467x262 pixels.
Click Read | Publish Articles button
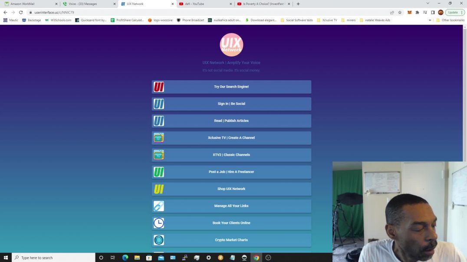pyautogui.click(x=231, y=121)
